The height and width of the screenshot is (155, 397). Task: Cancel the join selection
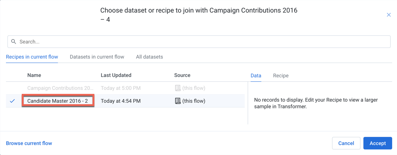coord(346,143)
